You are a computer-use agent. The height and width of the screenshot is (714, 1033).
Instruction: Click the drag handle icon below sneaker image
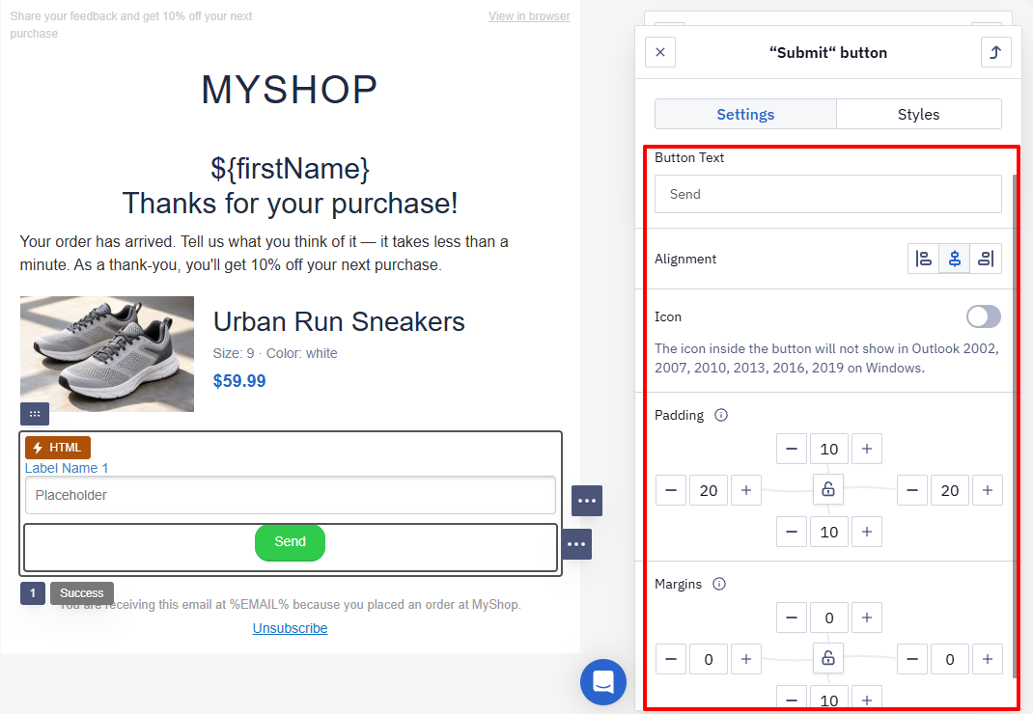click(35, 414)
